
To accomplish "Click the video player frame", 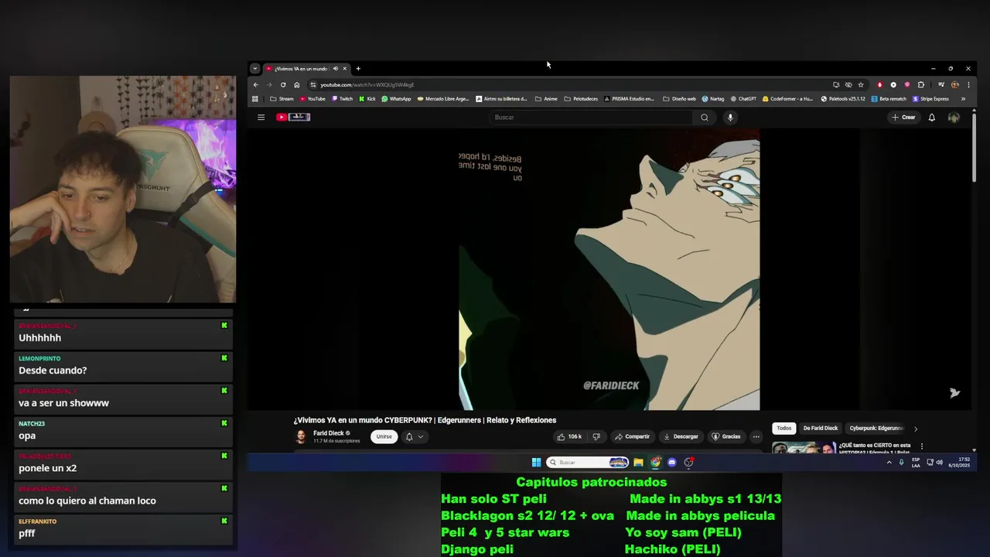I will click(x=609, y=269).
